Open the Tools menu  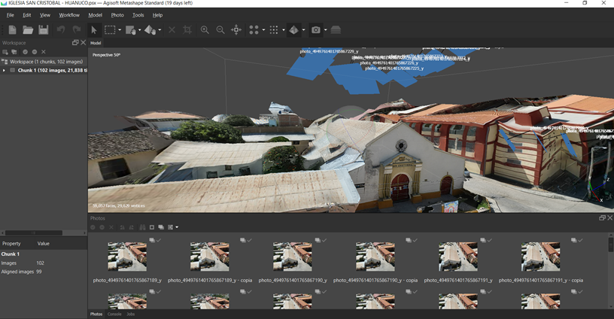138,15
